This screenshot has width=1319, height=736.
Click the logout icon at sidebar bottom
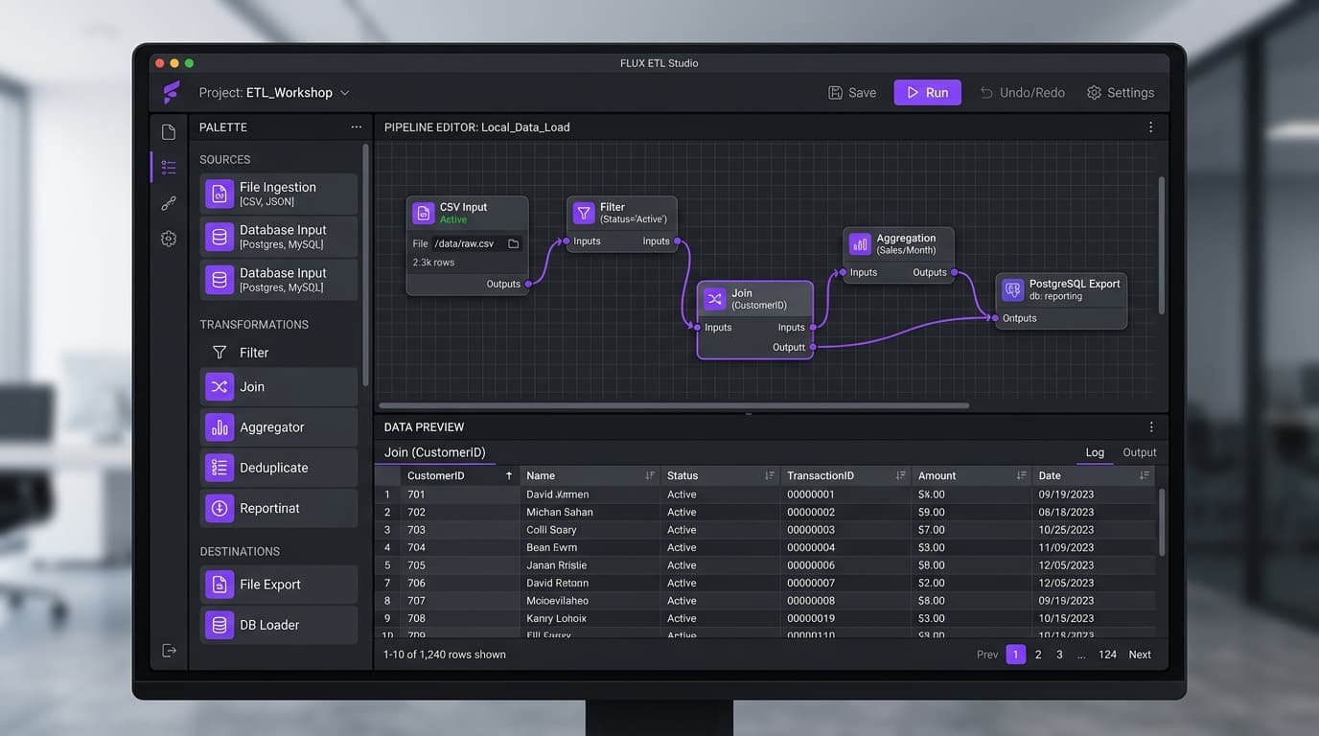[169, 651]
